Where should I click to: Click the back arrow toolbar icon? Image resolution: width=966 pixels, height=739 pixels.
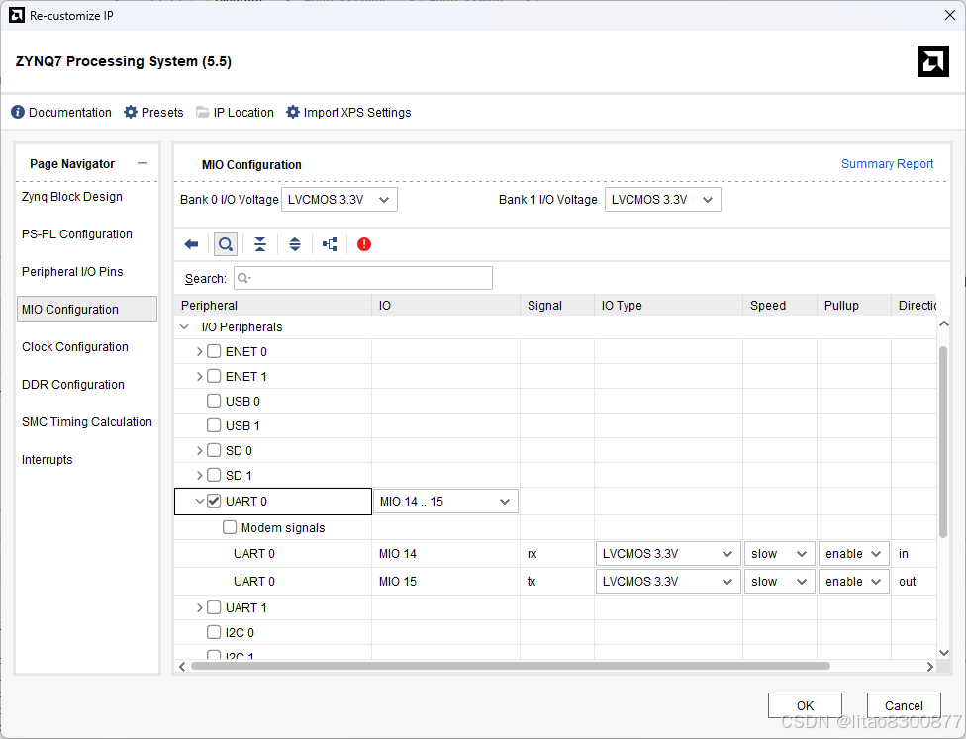[x=191, y=244]
